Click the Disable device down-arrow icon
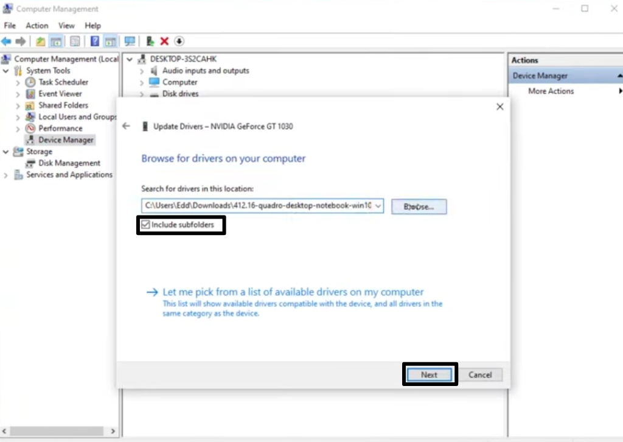623x442 pixels. [x=179, y=41]
